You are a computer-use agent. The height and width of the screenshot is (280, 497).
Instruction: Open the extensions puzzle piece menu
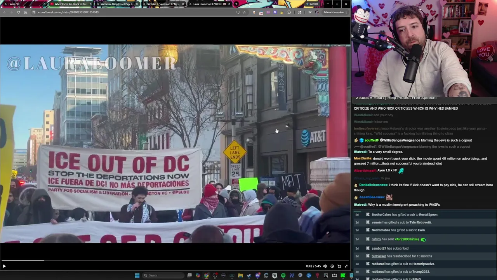(x=289, y=12)
